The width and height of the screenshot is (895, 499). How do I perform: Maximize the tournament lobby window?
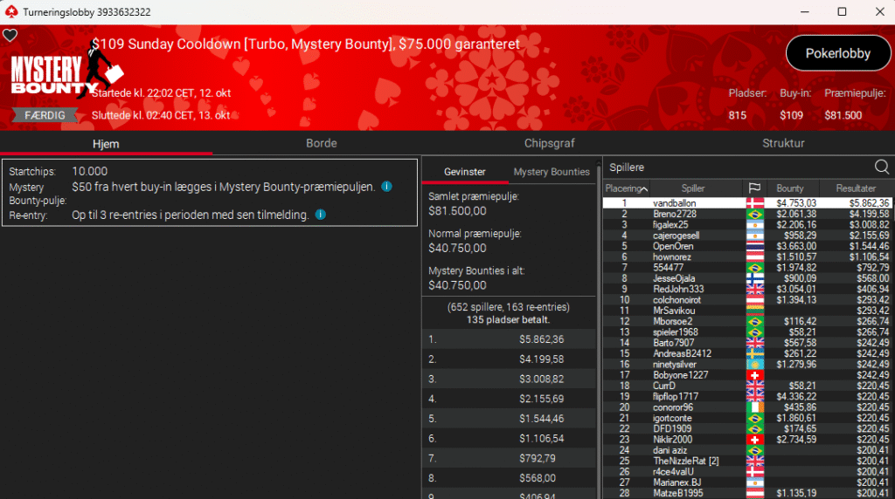pos(842,11)
